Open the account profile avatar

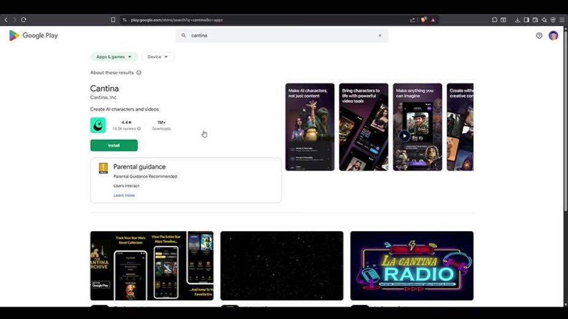pyautogui.click(x=553, y=36)
